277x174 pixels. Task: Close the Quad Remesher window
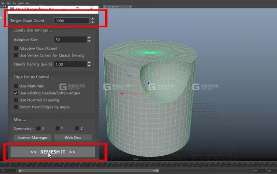click(91, 8)
